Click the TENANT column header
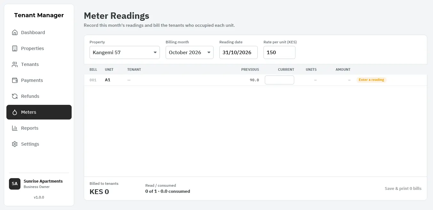This screenshot has width=433, height=210. point(134,69)
